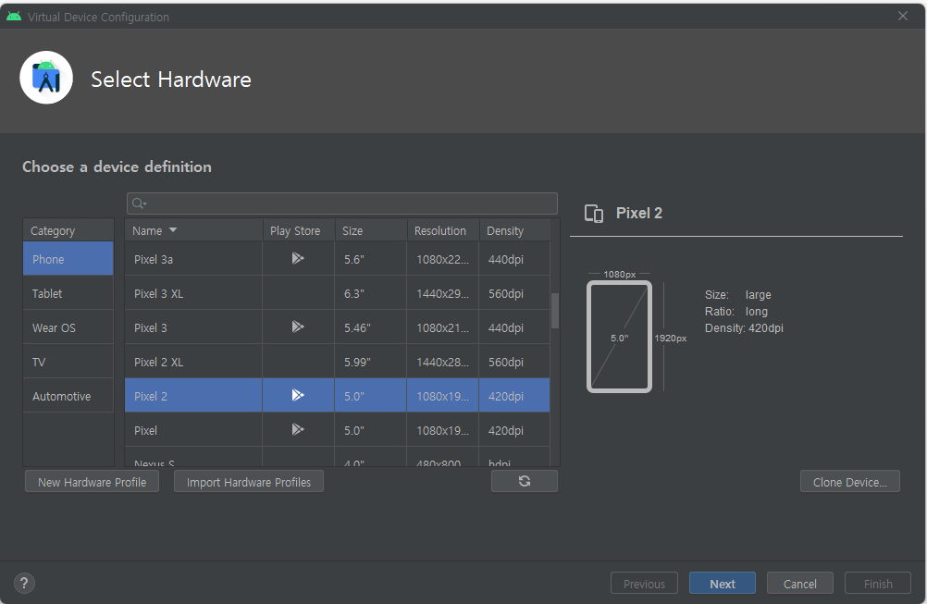Click the 1080x22... resolution cell

click(442, 259)
